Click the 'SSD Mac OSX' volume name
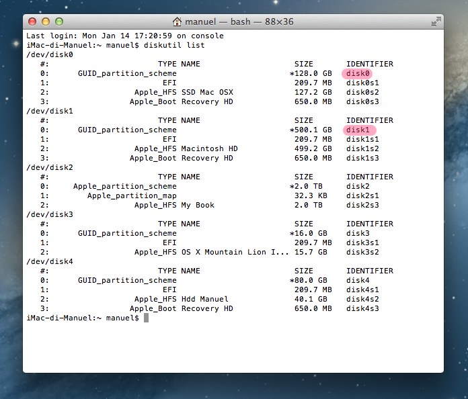Image resolution: width=468 pixels, height=399 pixels. [207, 92]
